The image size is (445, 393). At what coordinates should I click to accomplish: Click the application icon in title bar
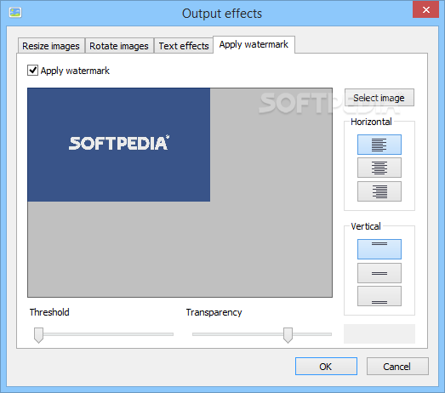click(x=15, y=13)
